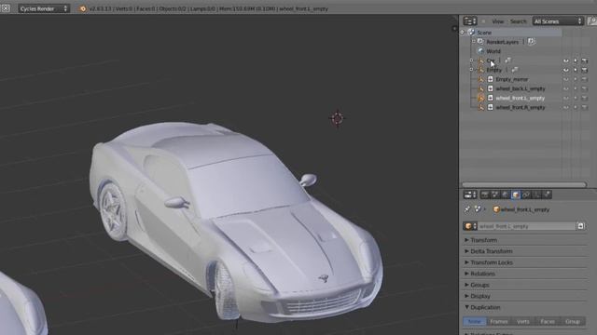Switch to the Object Data tab icon
Viewport: 597px width, 335px height.
(536, 194)
